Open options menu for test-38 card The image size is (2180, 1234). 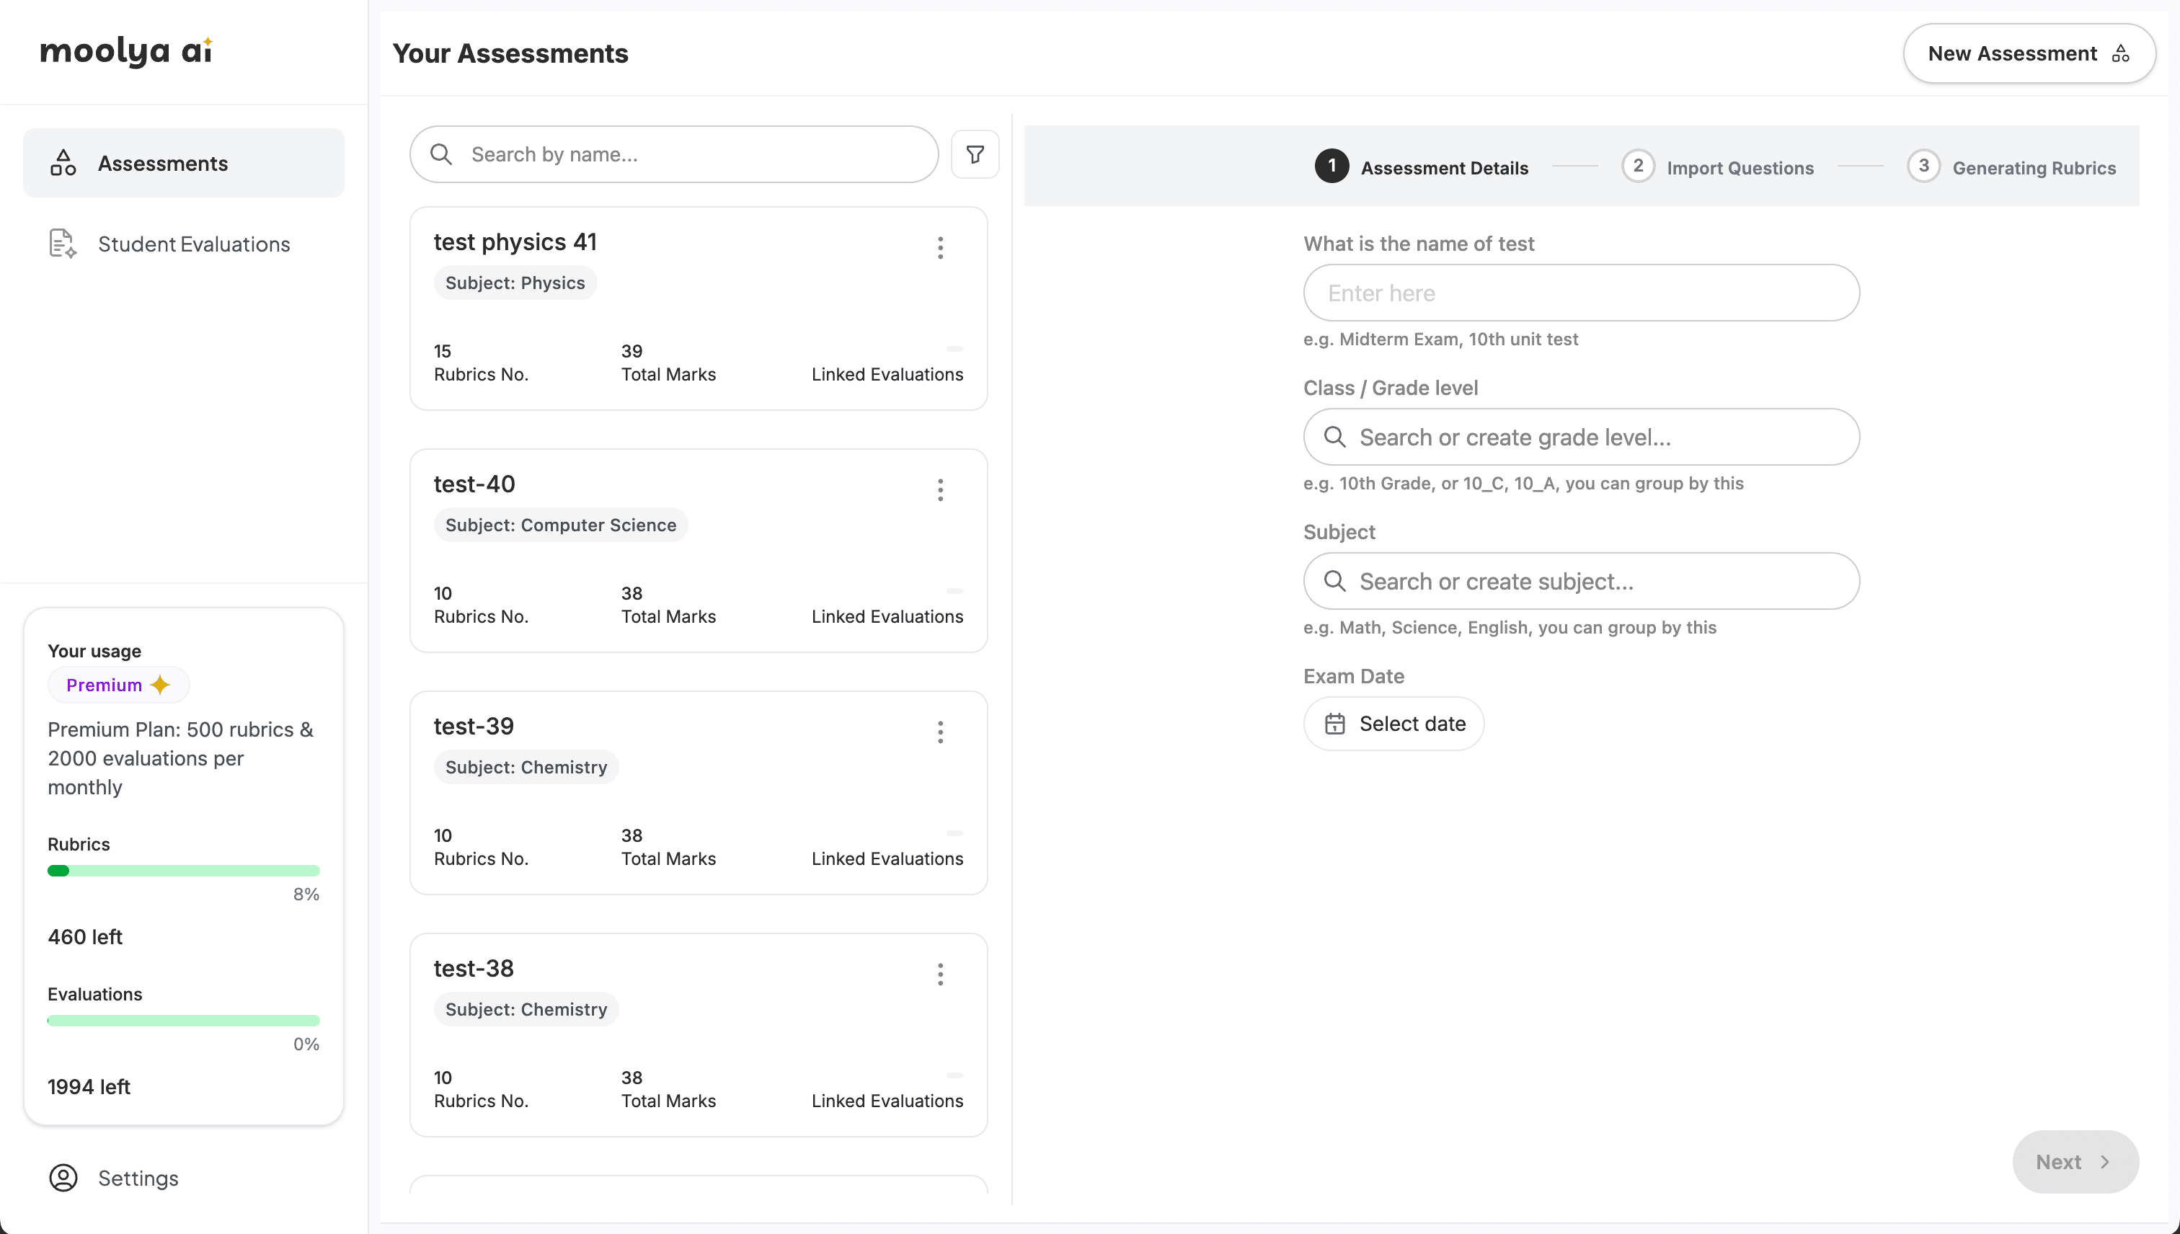[x=940, y=975]
